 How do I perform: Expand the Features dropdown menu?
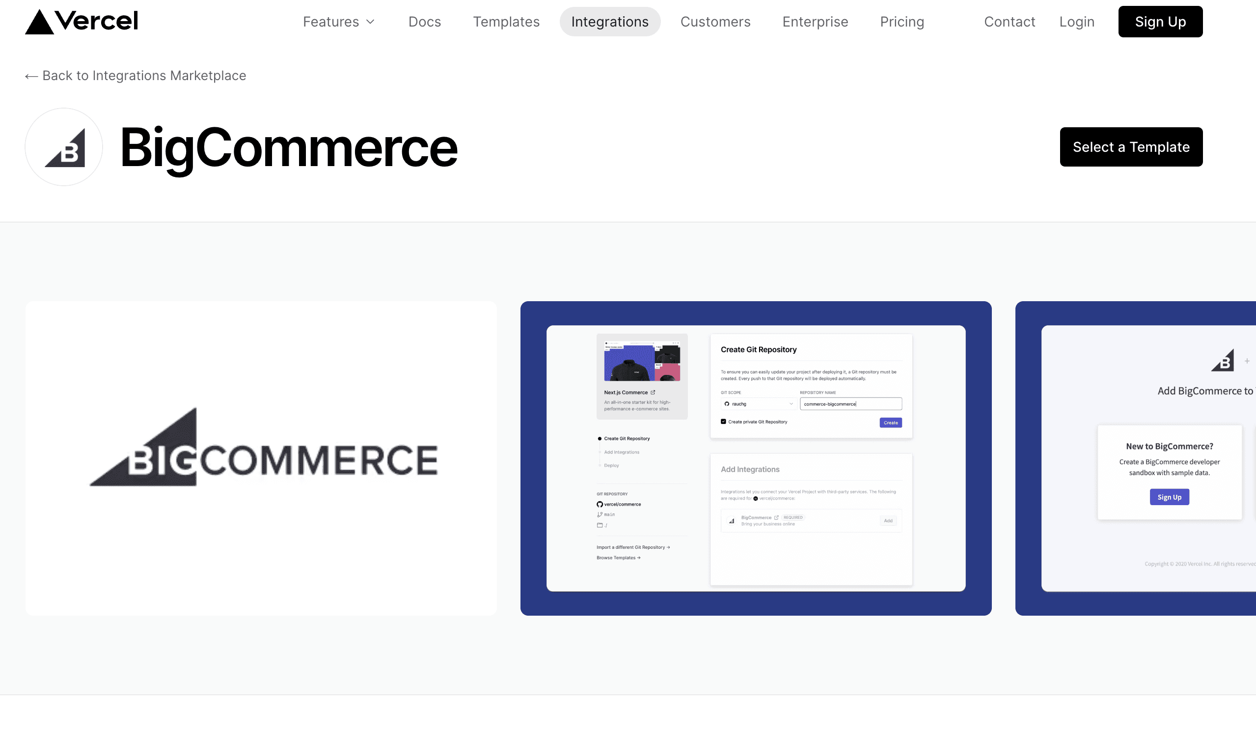(339, 21)
